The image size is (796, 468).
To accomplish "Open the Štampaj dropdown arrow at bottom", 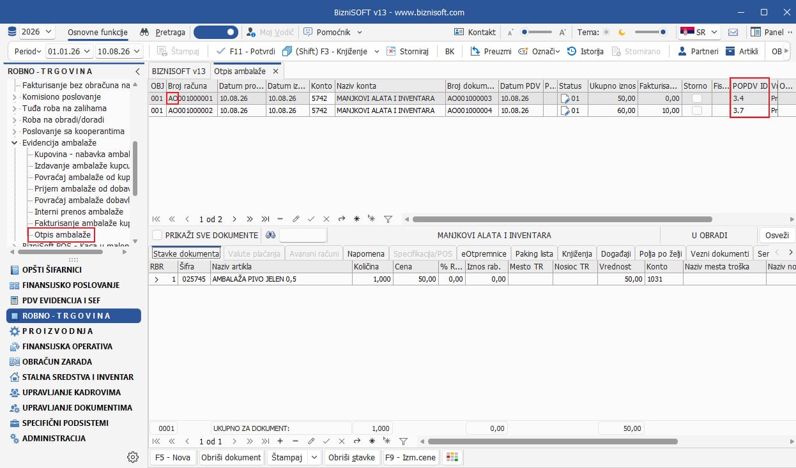I will (314, 457).
